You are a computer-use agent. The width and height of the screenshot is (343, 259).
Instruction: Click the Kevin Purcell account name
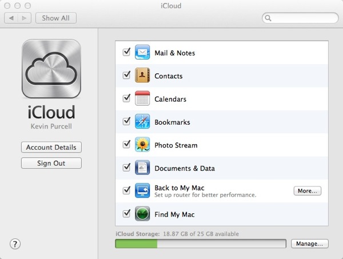pyautogui.click(x=51, y=126)
